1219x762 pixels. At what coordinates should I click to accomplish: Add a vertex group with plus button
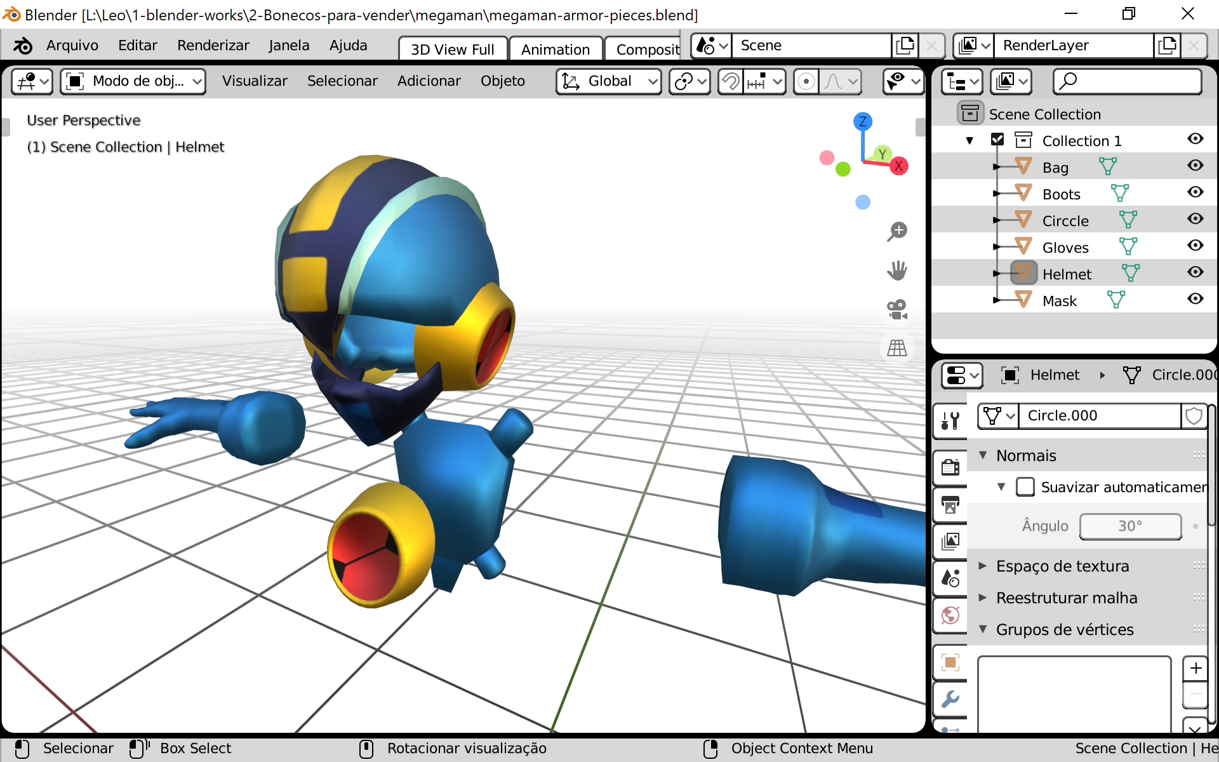[1196, 668]
